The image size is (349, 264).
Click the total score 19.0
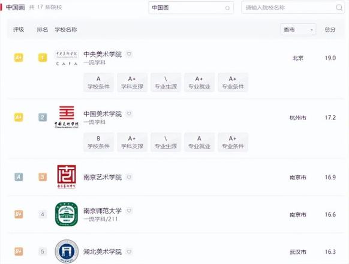coord(330,58)
